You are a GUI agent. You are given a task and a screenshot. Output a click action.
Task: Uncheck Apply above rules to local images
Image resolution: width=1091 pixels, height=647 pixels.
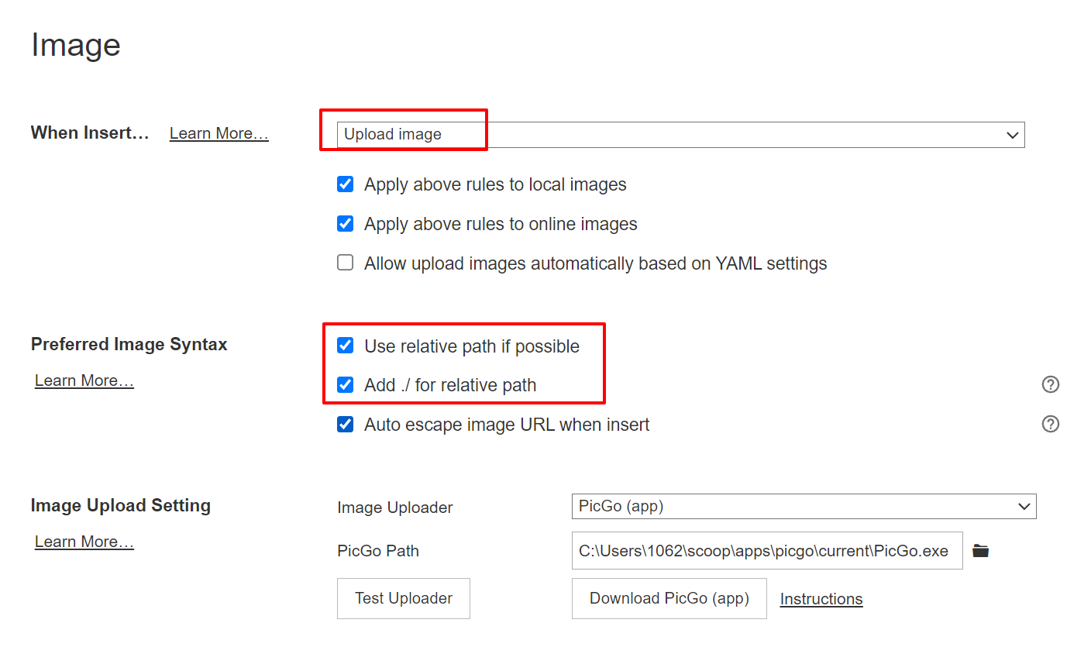click(345, 184)
